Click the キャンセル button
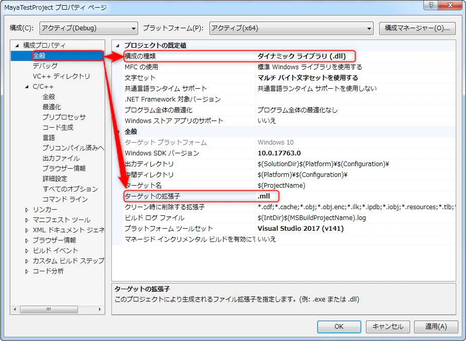The width and height of the screenshot is (466, 341). coord(388,327)
